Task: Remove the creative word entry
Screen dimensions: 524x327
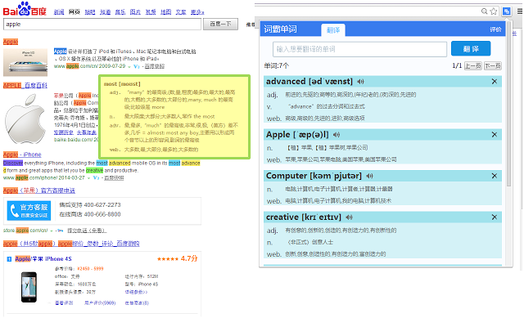Action: (x=495, y=217)
